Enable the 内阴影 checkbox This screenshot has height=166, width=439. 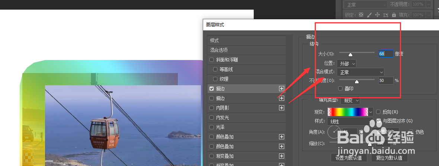(x=212, y=108)
